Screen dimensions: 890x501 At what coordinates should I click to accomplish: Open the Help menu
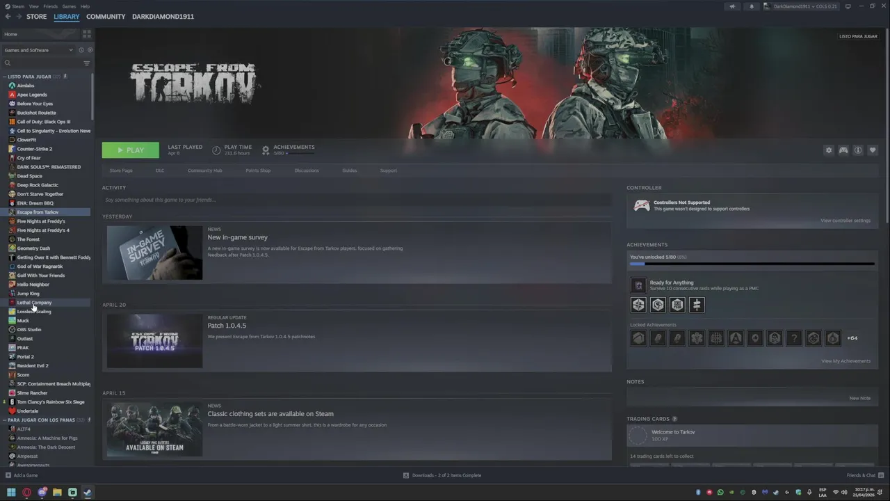[85, 6]
